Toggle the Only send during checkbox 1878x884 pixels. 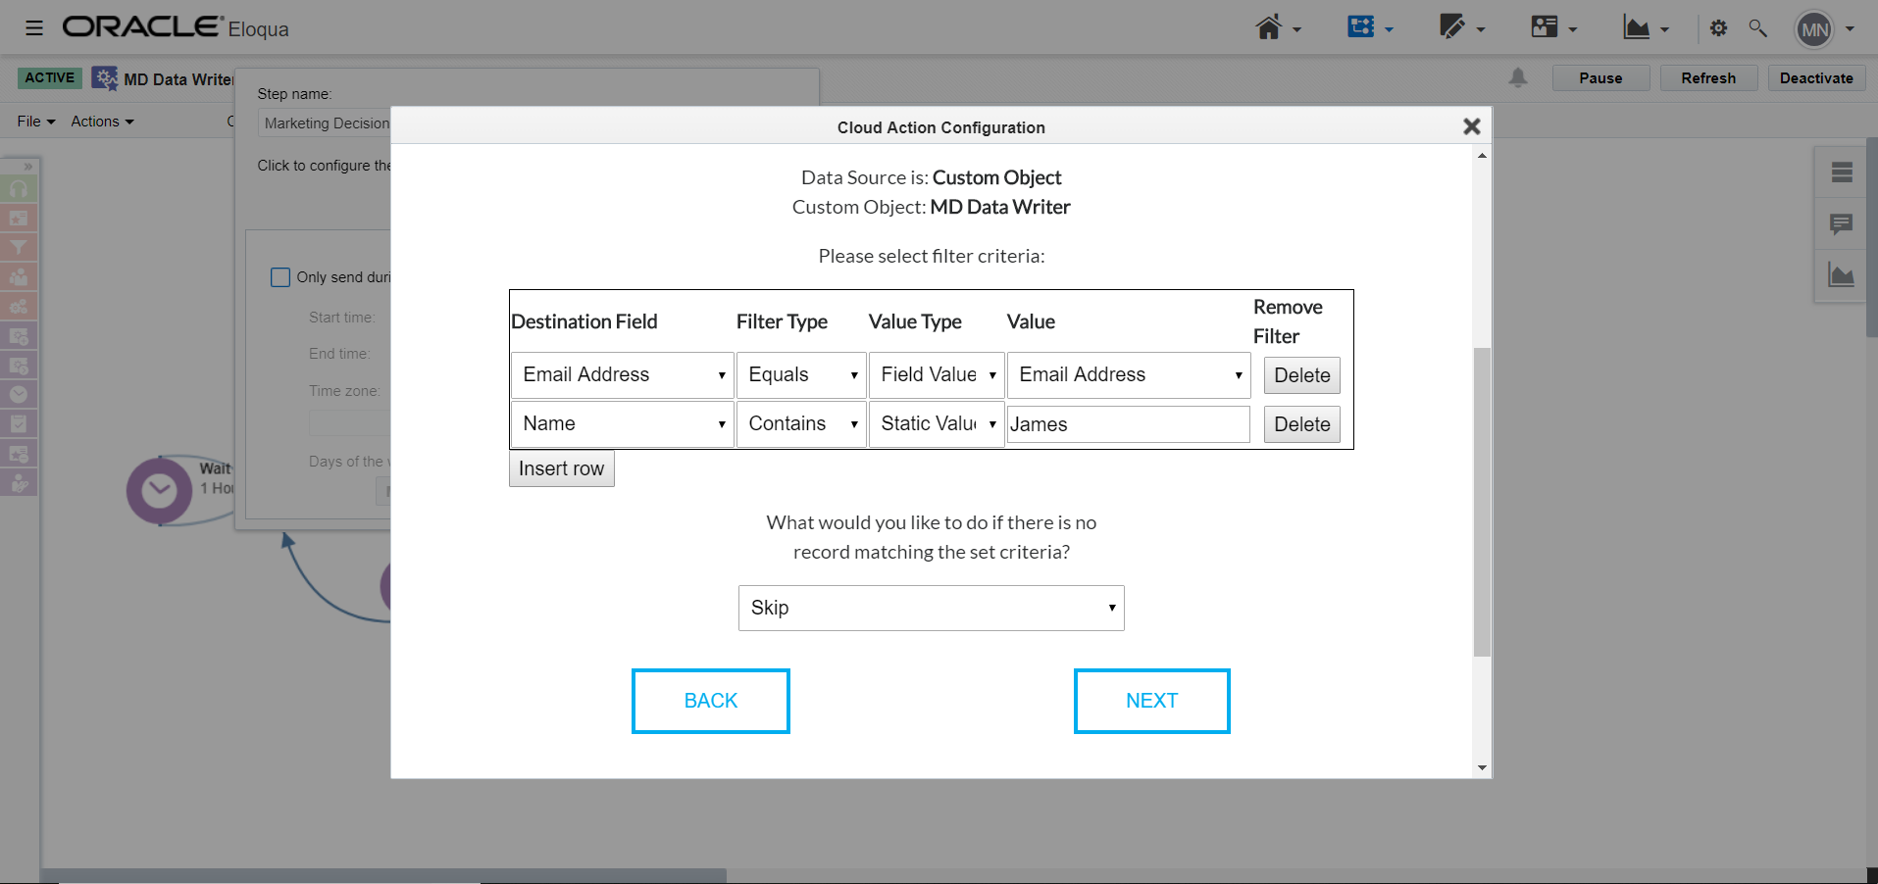coord(280,277)
